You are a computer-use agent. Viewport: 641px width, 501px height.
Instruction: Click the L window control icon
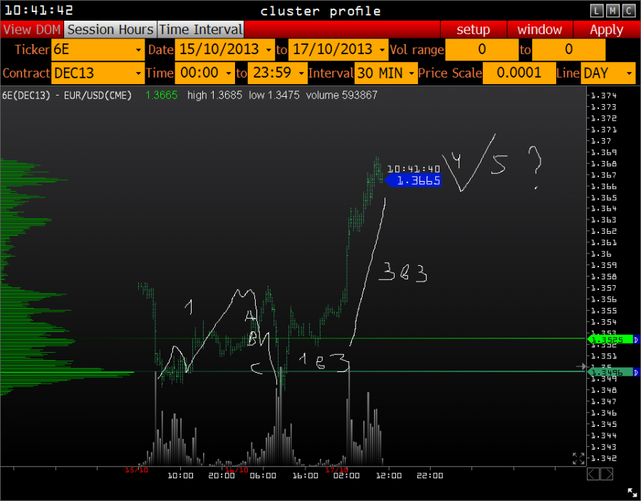(x=597, y=11)
